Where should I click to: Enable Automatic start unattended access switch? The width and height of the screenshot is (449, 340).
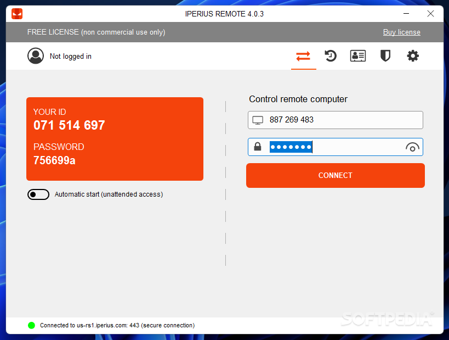pyautogui.click(x=38, y=194)
